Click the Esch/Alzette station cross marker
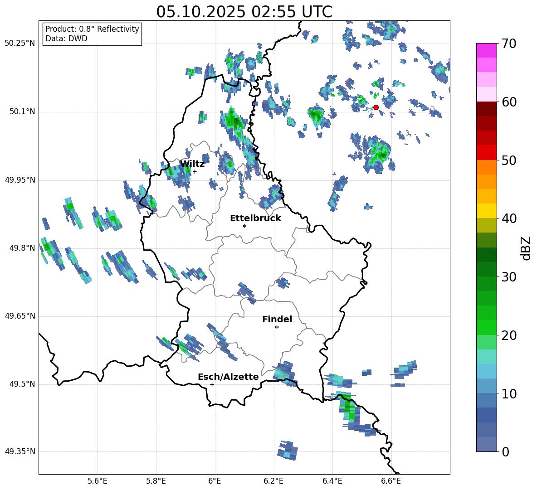The image size is (537, 490). tap(212, 384)
